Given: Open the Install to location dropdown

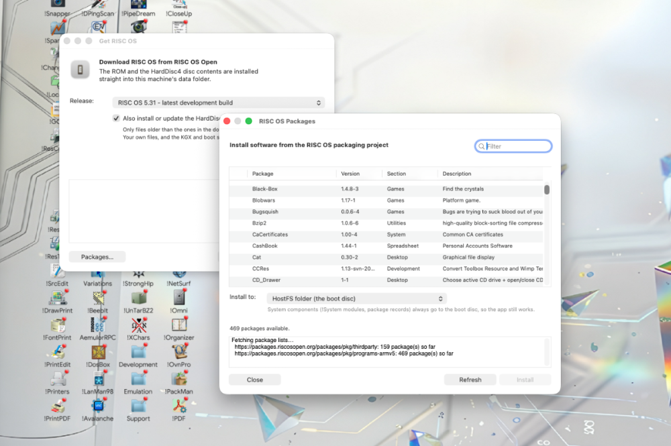Looking at the screenshot, I should (356, 298).
